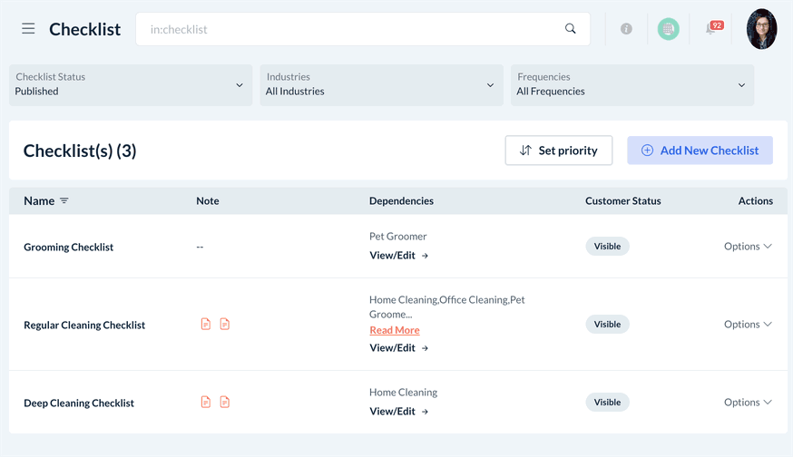
Task: Open the Frequencies filter dropdown
Action: coord(631,84)
